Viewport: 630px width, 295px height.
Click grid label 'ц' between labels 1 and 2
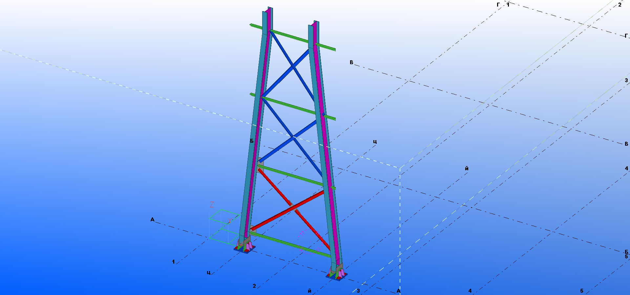(x=209, y=273)
